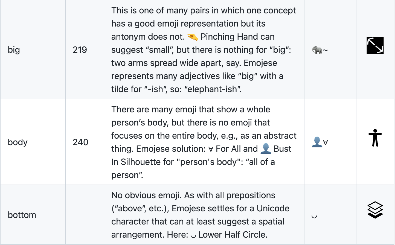Viewport: 395px width, 245px height.
Task: Click the expand arrows icon in big row
Action: [375, 45]
